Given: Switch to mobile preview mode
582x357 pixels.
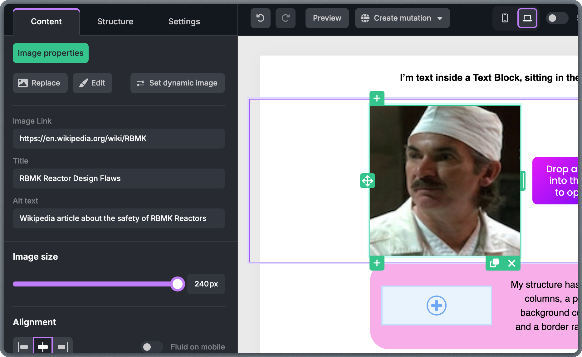Looking at the screenshot, I should 505,18.
